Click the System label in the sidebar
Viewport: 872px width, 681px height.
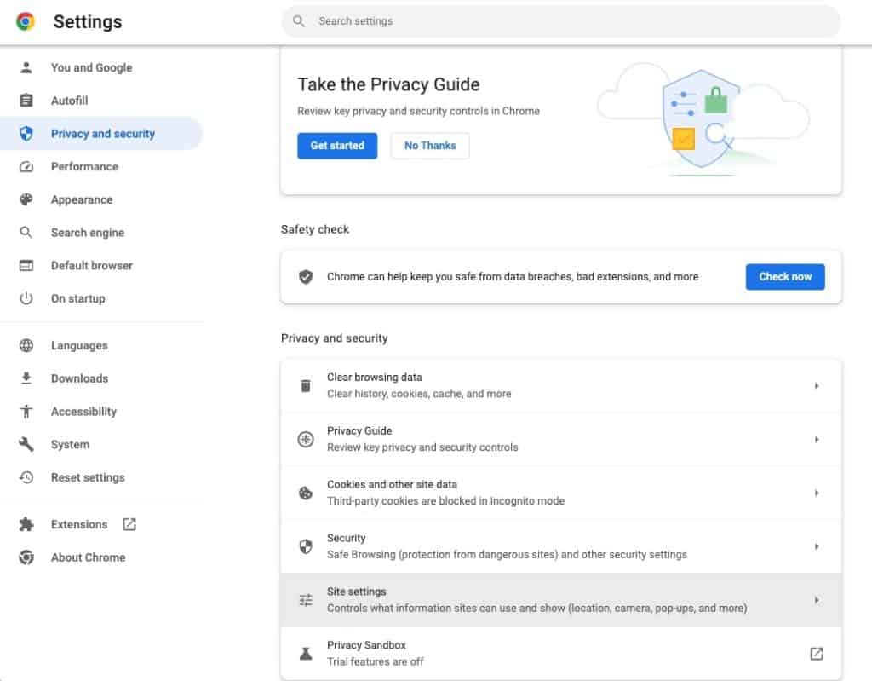[70, 444]
